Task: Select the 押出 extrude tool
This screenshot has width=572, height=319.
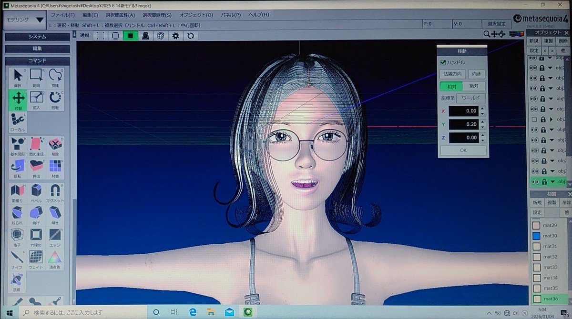Action: [36, 169]
